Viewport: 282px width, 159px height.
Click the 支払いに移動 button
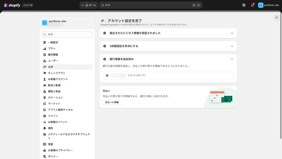pyautogui.click(x=112, y=102)
